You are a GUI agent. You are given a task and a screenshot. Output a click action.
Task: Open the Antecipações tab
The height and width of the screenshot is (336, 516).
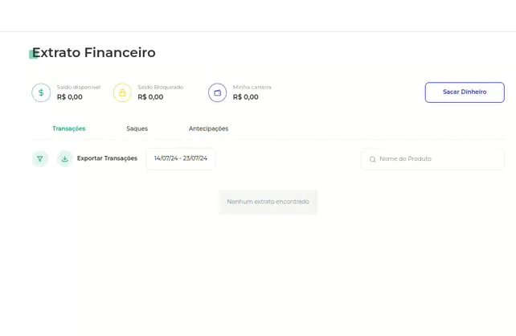208,129
